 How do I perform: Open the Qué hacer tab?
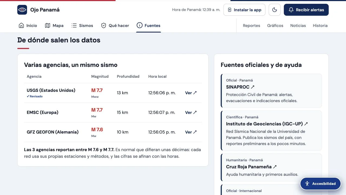pyautogui.click(x=115, y=25)
